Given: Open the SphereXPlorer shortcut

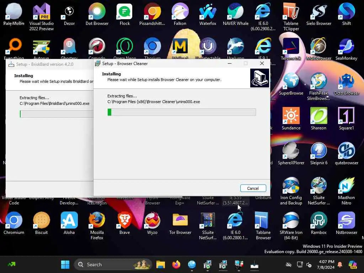Looking at the screenshot, I should pos(291,154).
